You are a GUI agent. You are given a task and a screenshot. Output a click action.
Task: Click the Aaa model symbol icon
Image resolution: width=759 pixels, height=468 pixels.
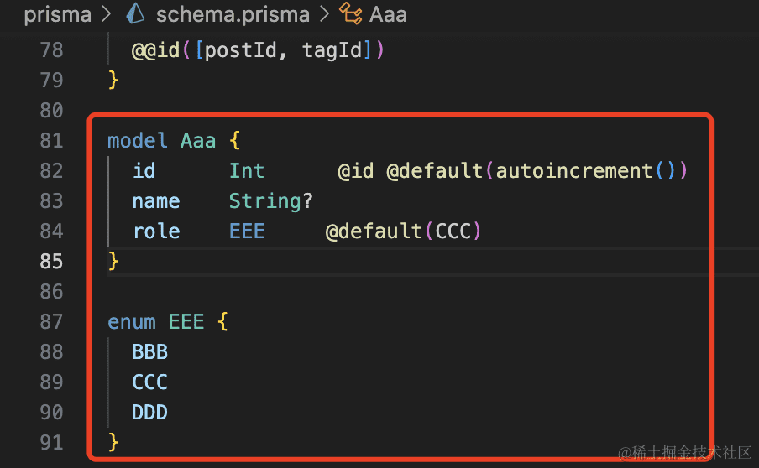click(x=349, y=14)
